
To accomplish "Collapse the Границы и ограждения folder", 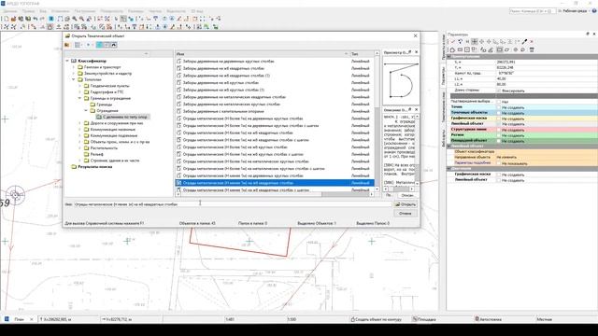I will [x=79, y=98].
